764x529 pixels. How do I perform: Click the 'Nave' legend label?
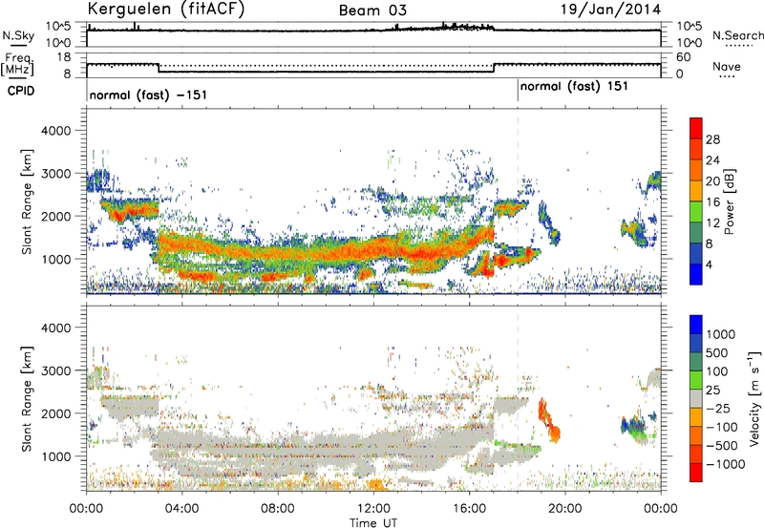coord(726,66)
